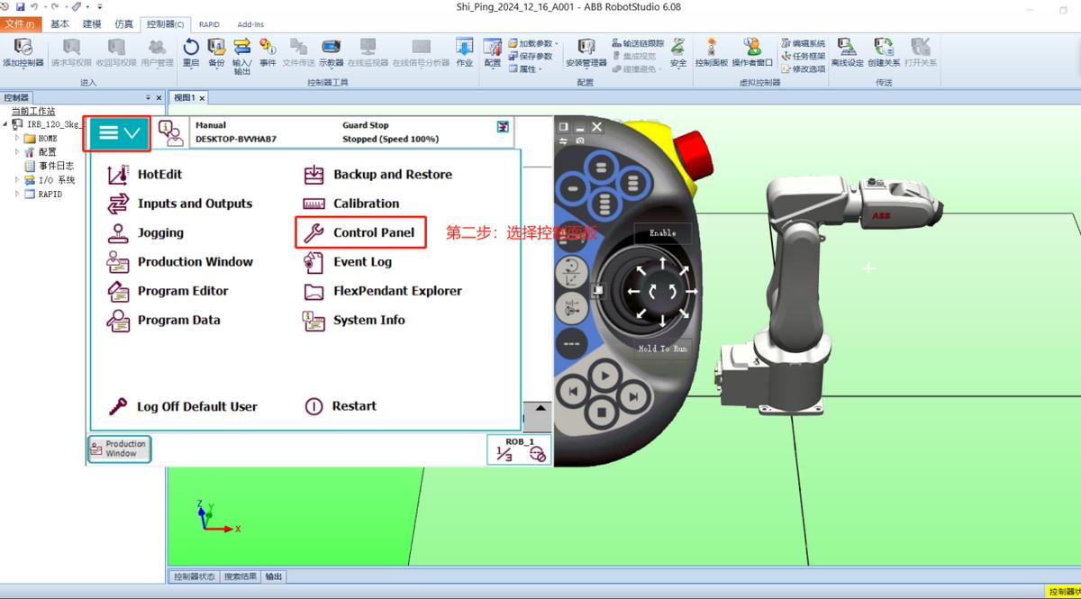Open the Program Editor

click(x=182, y=291)
